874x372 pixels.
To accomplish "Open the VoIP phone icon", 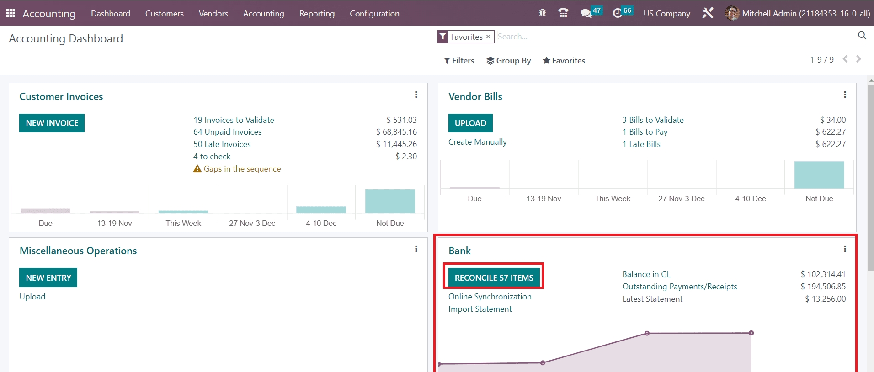I will [563, 13].
